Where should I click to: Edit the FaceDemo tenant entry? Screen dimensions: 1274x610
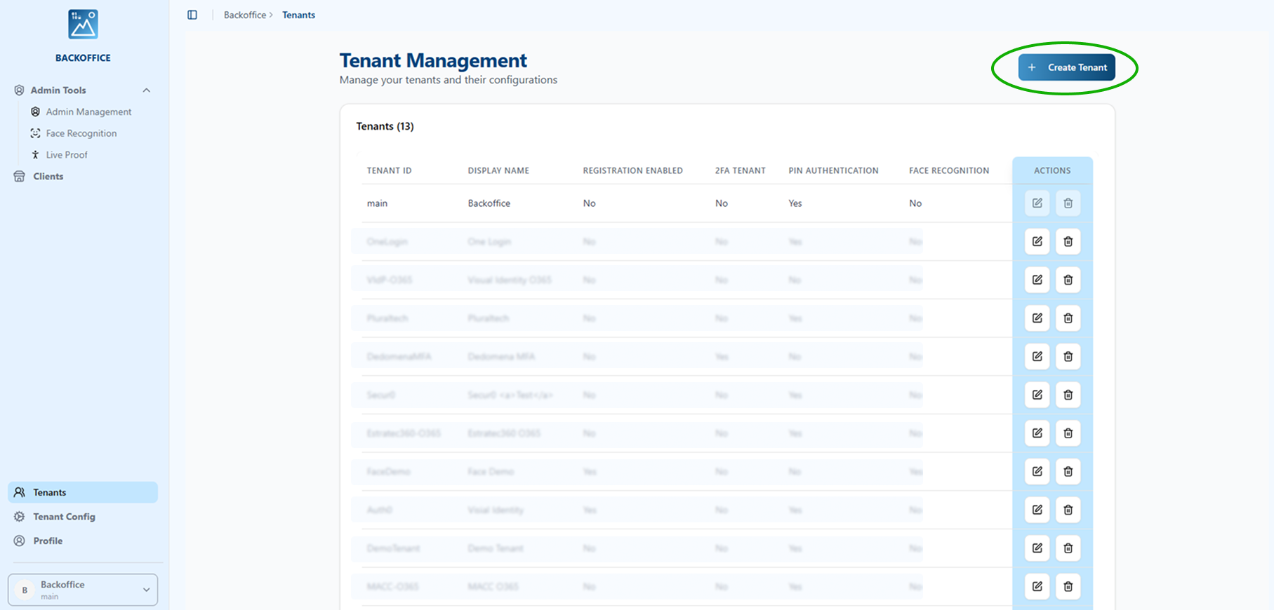(x=1037, y=472)
